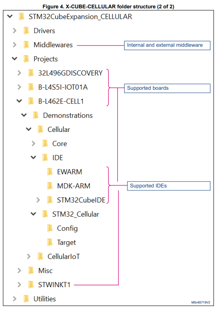Click the Supported IDEs callout box
This screenshot has height=311, width=216.
coord(168,186)
